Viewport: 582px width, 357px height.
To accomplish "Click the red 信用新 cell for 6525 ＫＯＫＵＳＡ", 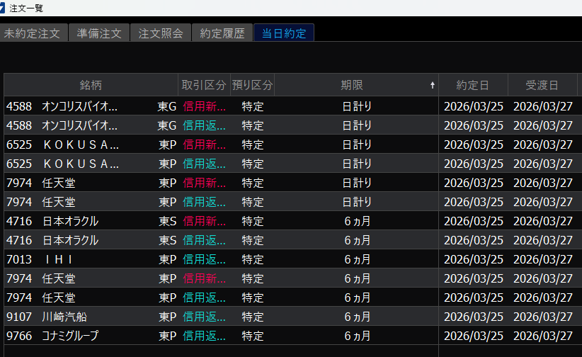I will [204, 144].
